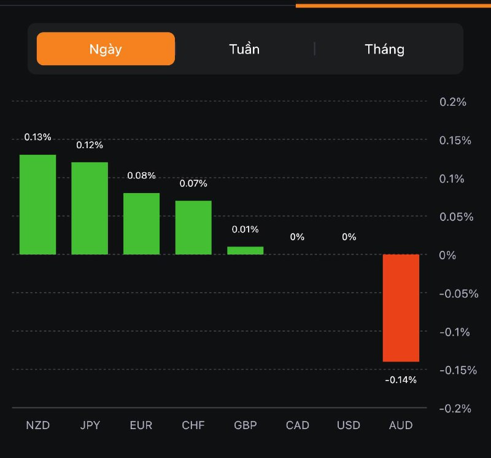Switch to the Ngày tab
This screenshot has width=491, height=458.
click(106, 49)
